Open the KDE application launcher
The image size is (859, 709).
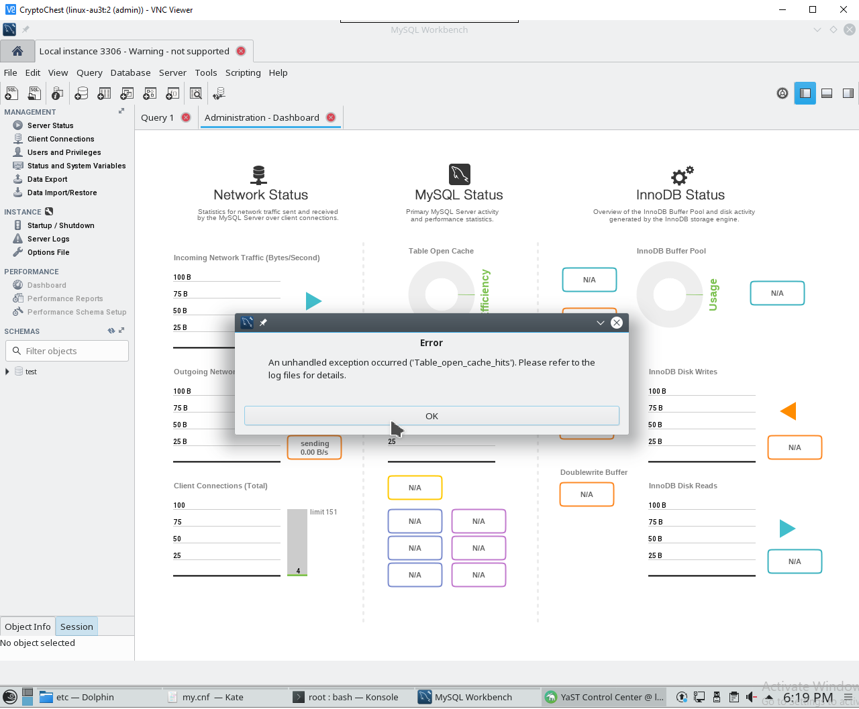click(x=9, y=698)
